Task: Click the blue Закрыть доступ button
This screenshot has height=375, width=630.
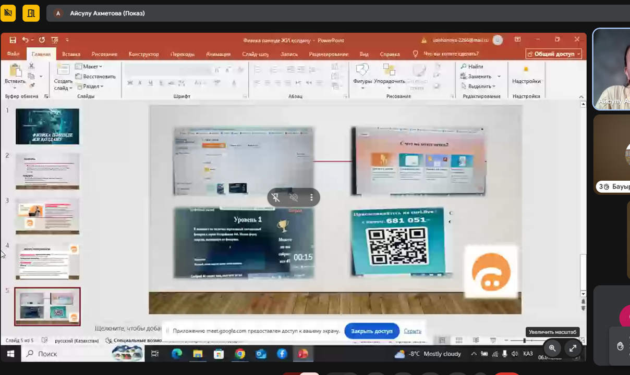Action: 371,331
